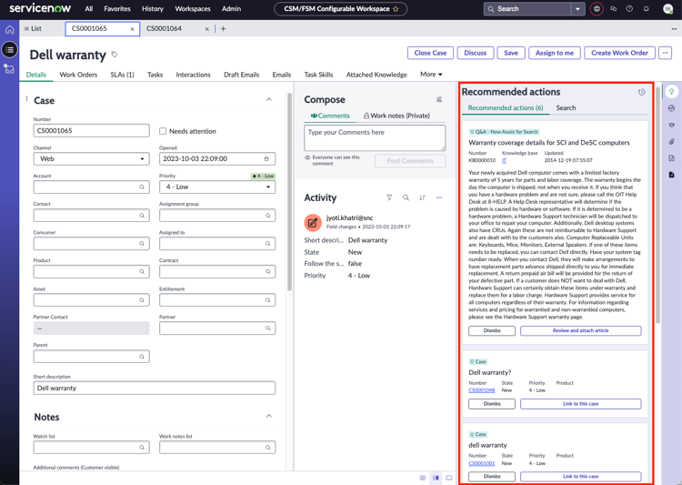Screen dimensions: 682x485
Task: Click the Recommended actions panel scrollbar
Action: [x=658, y=205]
